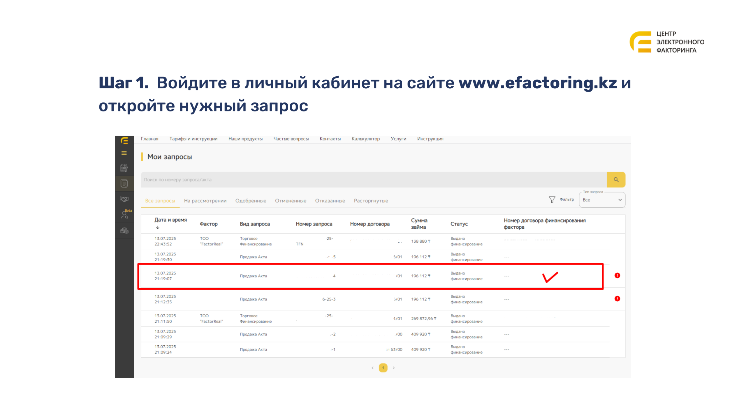
Task: Click the 53/00 contract number cell
Action: (x=396, y=349)
